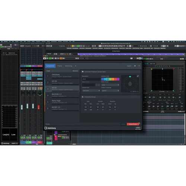Select the MUSIC 2.0 component row
The height and width of the screenshot is (186, 186).
pyautogui.click(x=62, y=108)
